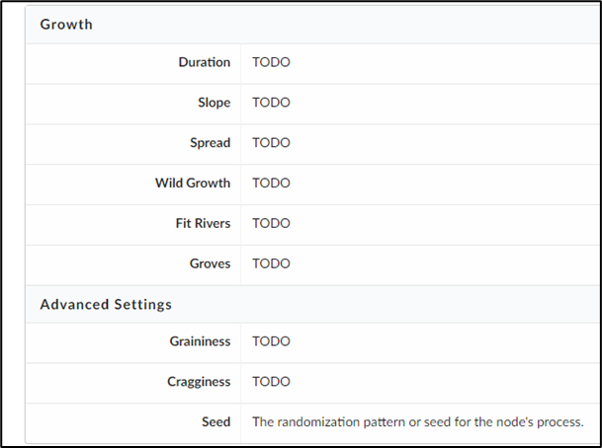Click the TODO description beside Slope
Screen dimensions: 602x448
coord(271,103)
